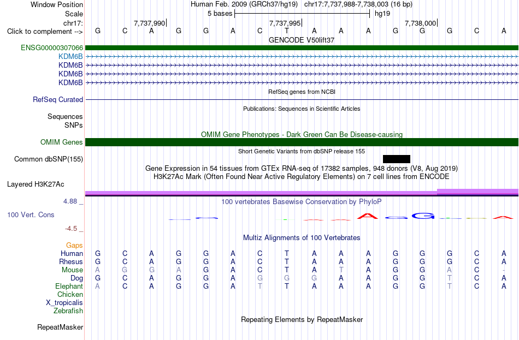Click '100 vertebrates Basewise Conservation by PhyloP' title
Screen dimensions: 519x340
coord(302,202)
